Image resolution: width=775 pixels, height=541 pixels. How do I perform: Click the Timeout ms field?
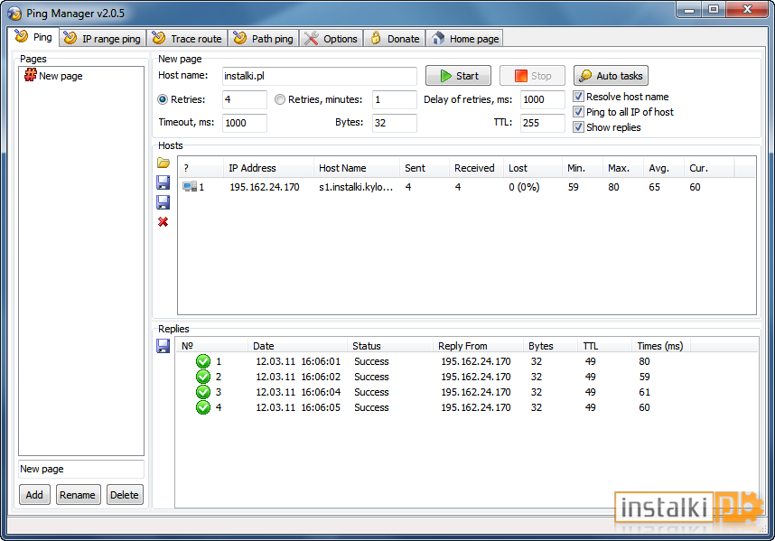[245, 123]
